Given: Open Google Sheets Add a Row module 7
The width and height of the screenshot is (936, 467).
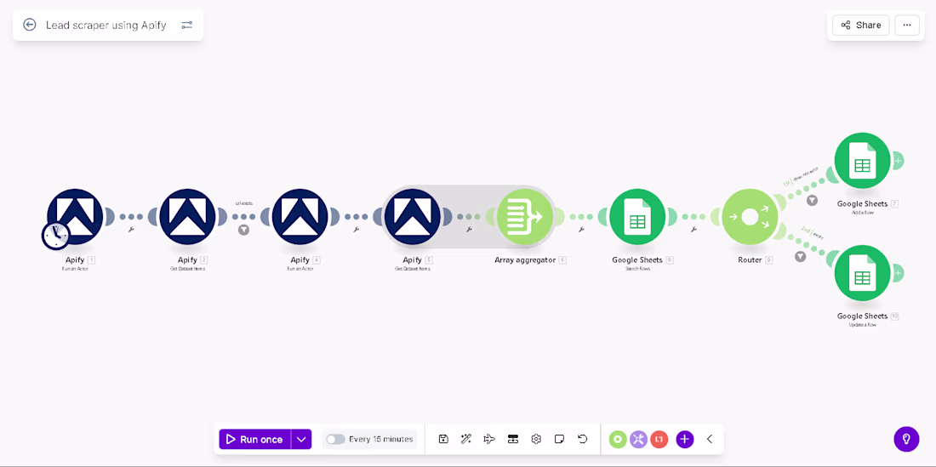Looking at the screenshot, I should (862, 161).
